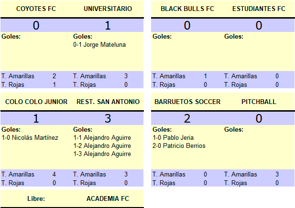The width and height of the screenshot is (295, 208).
Task: Select Rest. San Antonio's score of 3
Action: tap(108, 118)
